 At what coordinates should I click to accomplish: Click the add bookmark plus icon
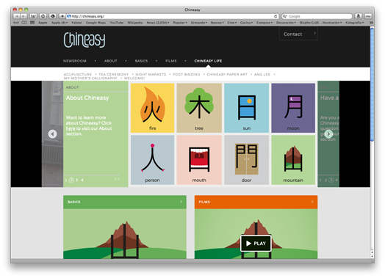(x=62, y=16)
